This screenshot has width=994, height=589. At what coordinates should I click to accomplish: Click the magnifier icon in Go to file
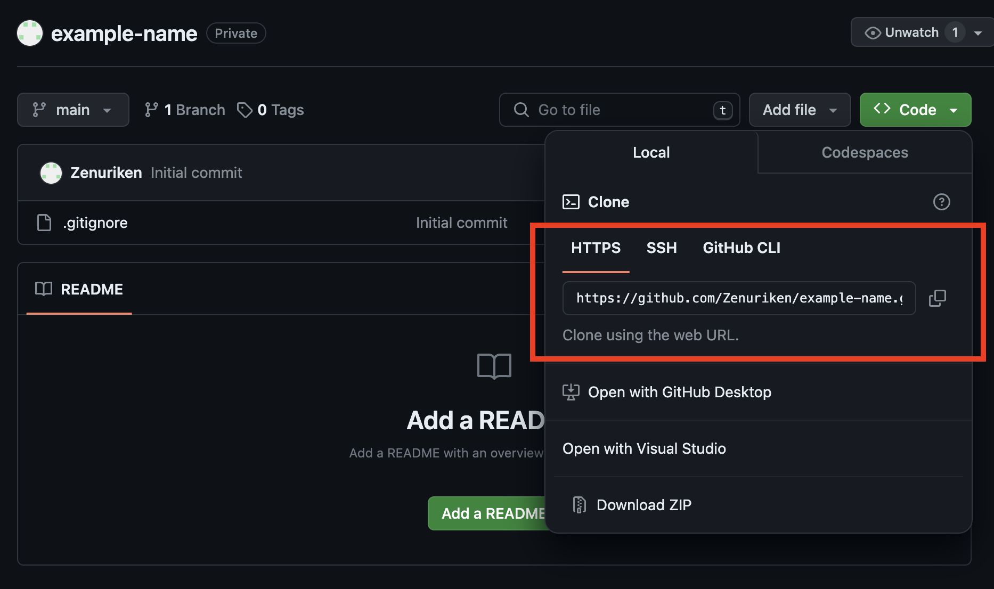click(521, 110)
